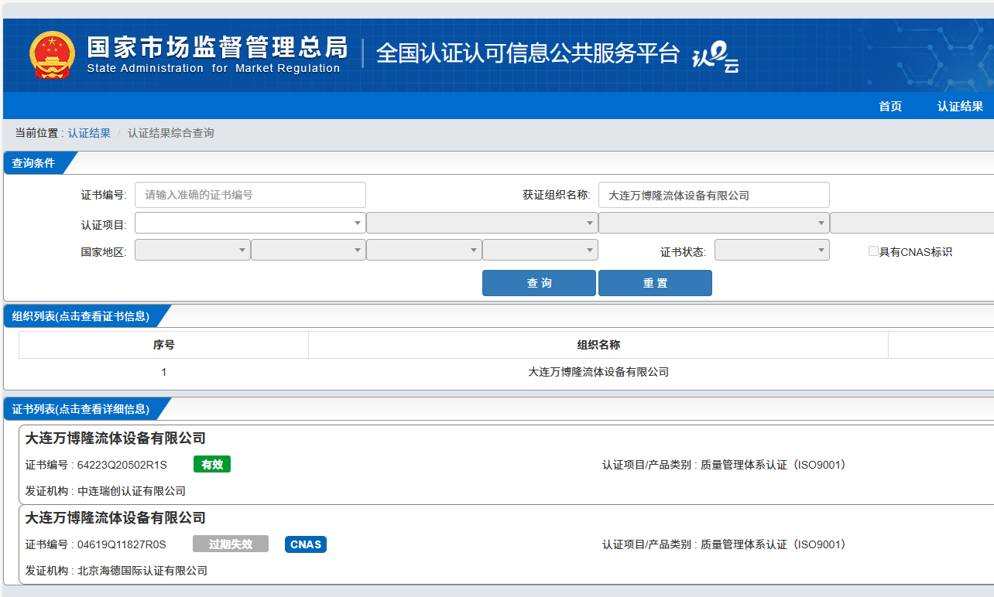Open the 证书状态 dropdown
Screen dimensions: 994x597
coord(771,251)
